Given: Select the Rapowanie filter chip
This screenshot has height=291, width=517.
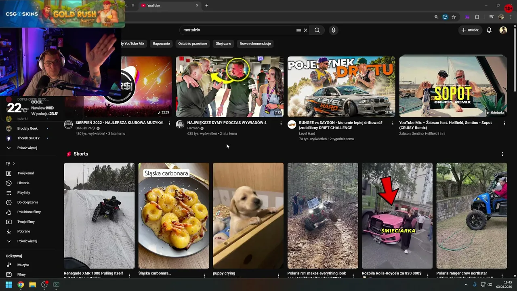Looking at the screenshot, I should 161,43.
